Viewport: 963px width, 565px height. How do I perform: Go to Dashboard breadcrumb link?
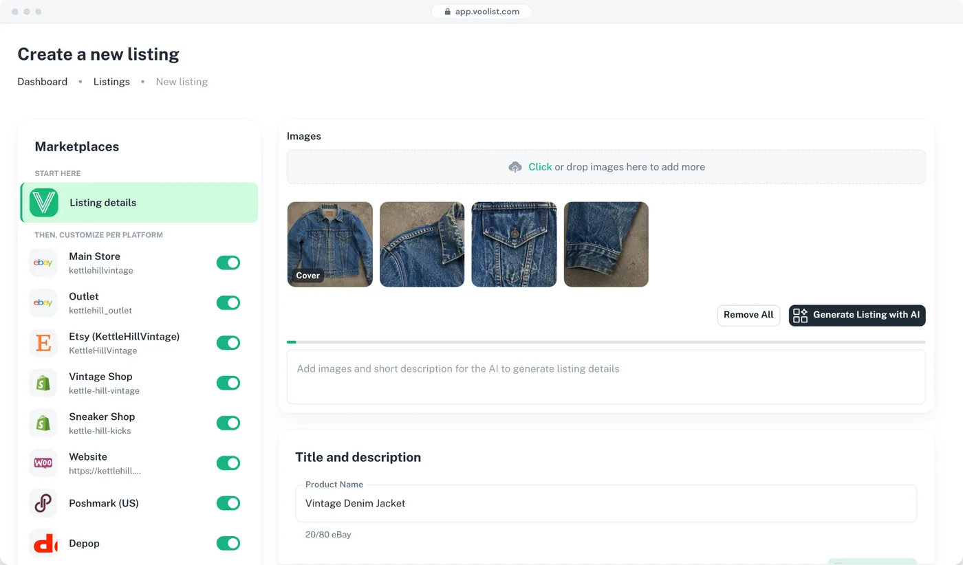coord(43,82)
